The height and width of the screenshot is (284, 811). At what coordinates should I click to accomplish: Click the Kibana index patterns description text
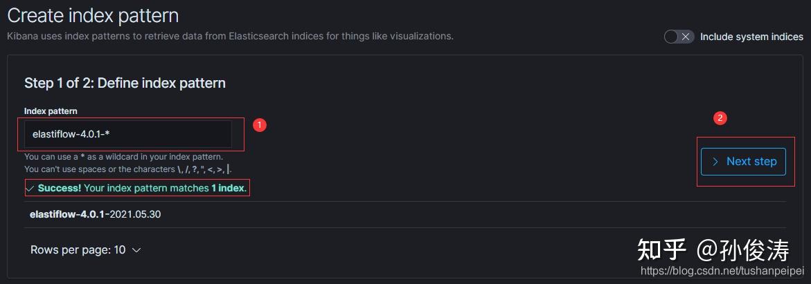(x=230, y=36)
